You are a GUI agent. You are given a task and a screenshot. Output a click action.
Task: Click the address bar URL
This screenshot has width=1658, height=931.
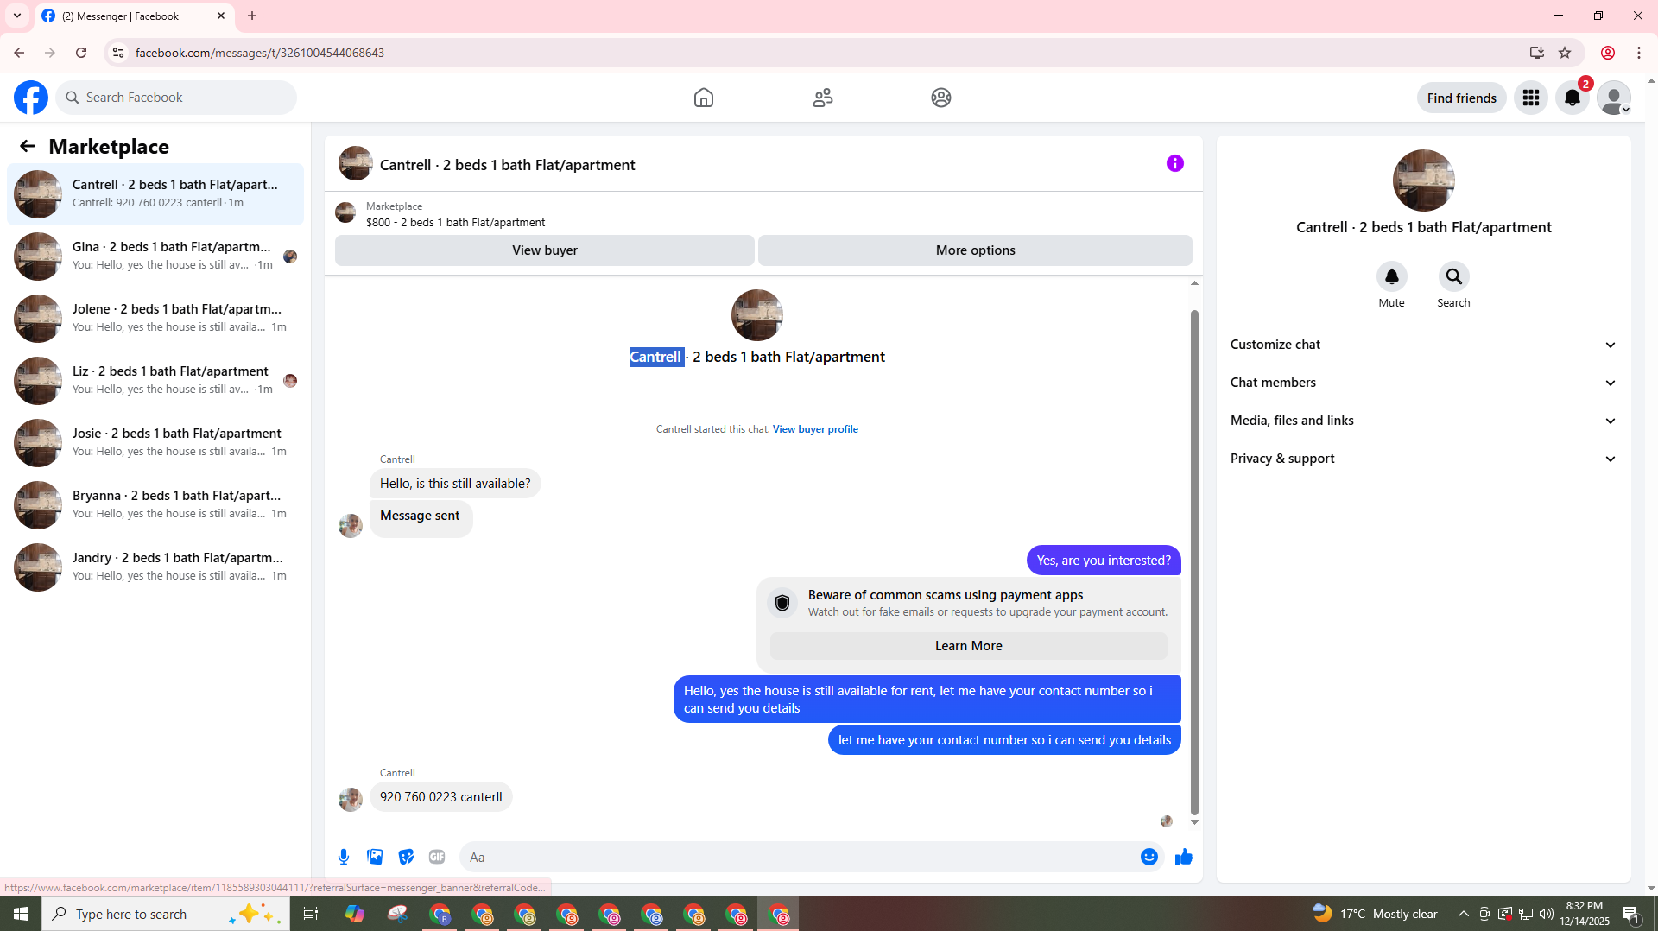click(x=259, y=53)
